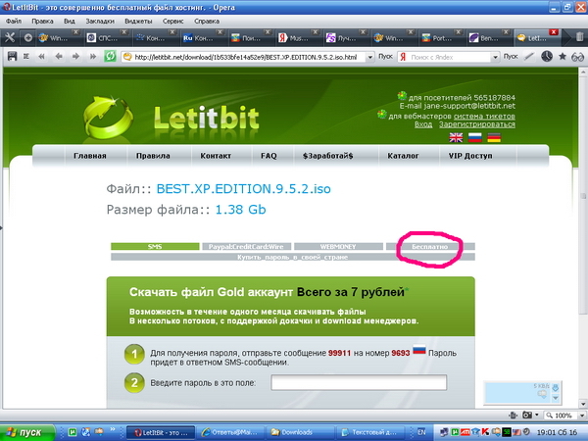Switch to the Port... browser tab
Viewport: 588px width, 441px height.
pos(440,38)
